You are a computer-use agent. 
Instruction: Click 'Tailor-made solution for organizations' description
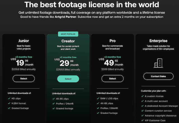point(158,48)
